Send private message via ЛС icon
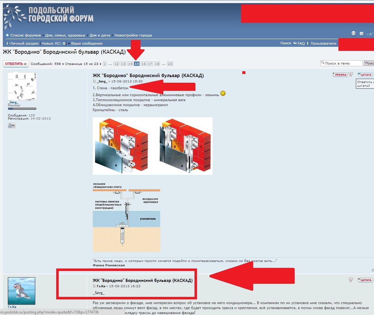The image size is (374, 315). [12, 126]
